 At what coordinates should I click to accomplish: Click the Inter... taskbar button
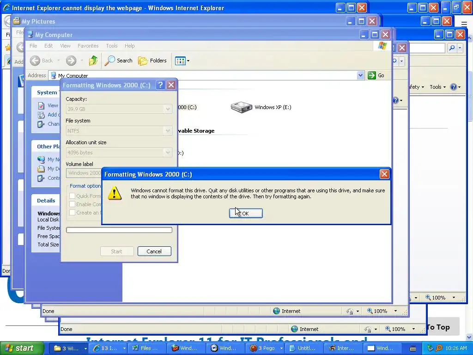344,348
